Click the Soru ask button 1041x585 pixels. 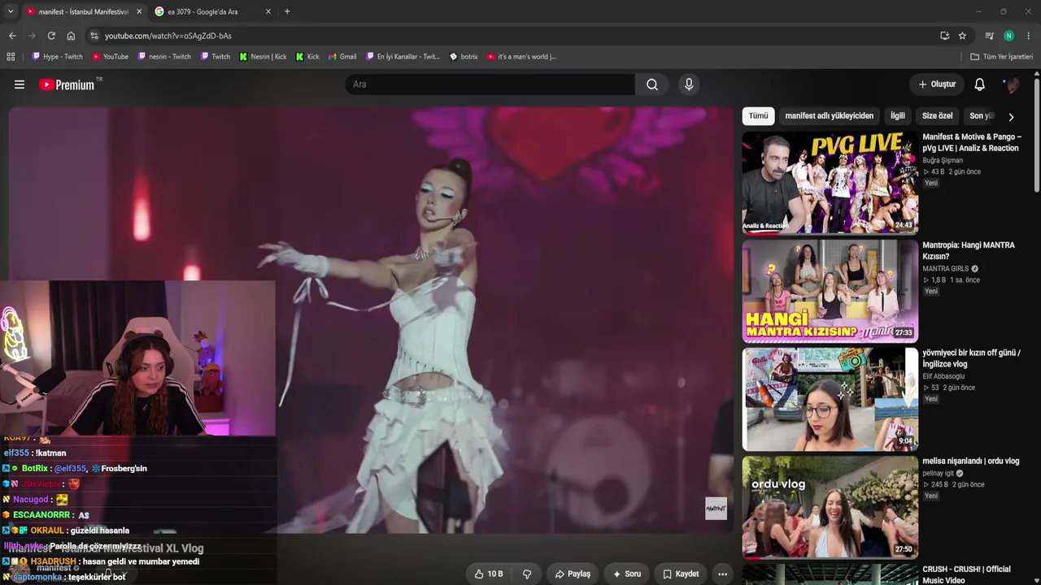click(x=627, y=574)
